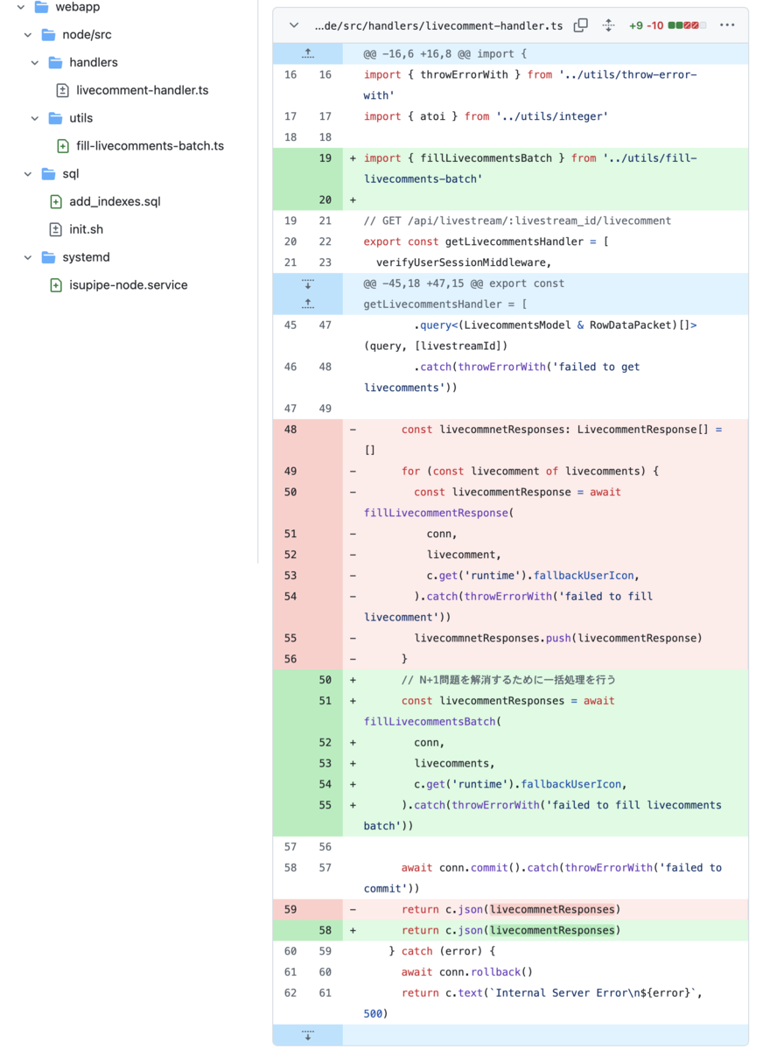This screenshot has width=763, height=1050.
Task: Click modified-file icon beside livecomment-handler.ts
Action: coord(62,90)
